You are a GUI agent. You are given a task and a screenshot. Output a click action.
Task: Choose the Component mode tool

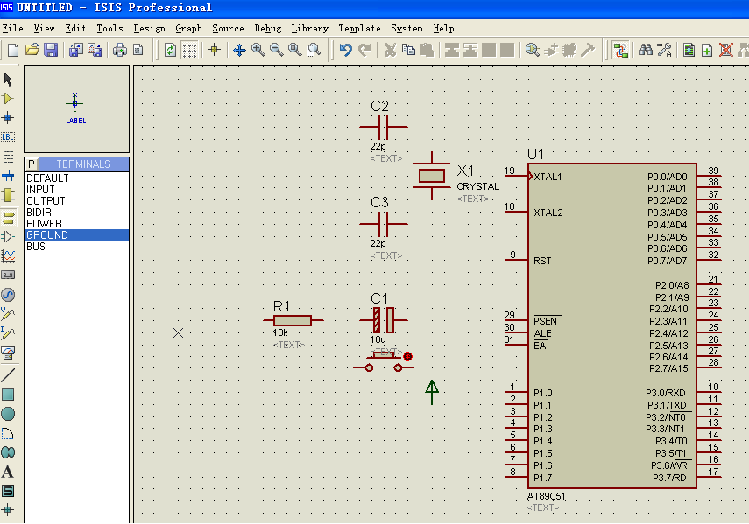coord(8,99)
